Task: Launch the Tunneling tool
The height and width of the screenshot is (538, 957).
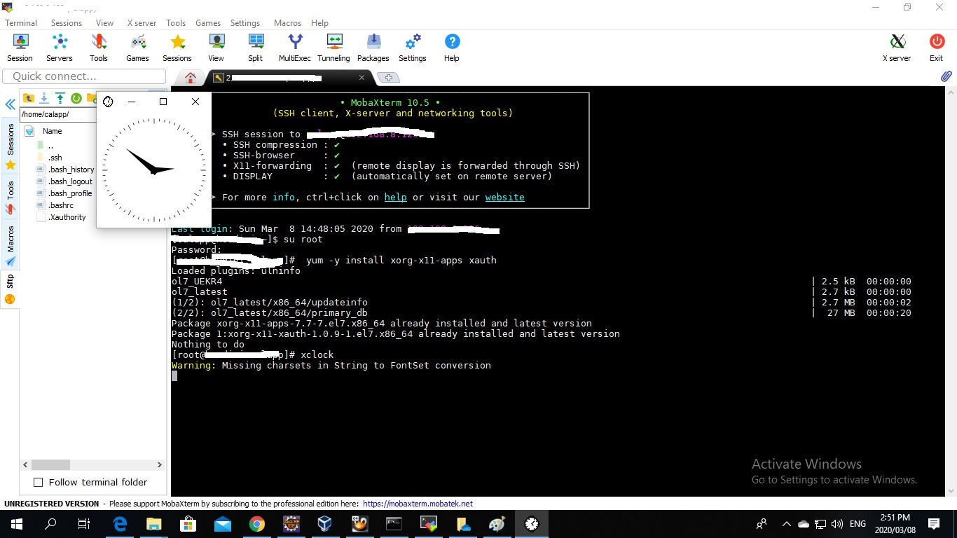Action: (333, 48)
